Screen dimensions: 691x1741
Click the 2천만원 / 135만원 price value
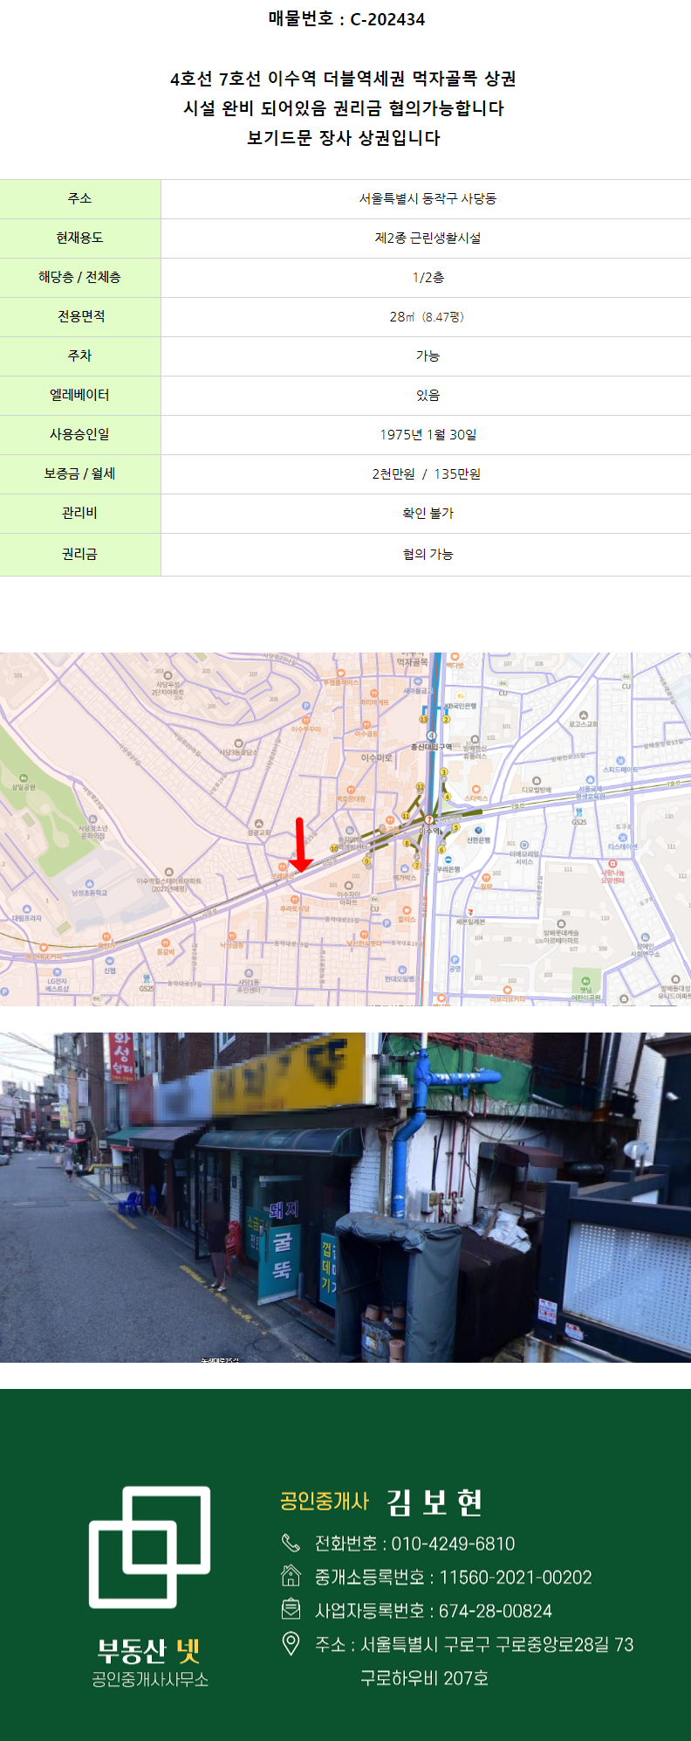tap(426, 473)
